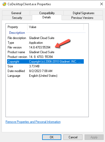This screenshot has height=142, width=105.
Task: Click the CoDesktopClient app icon in title bar
Action: (x=4, y=4)
